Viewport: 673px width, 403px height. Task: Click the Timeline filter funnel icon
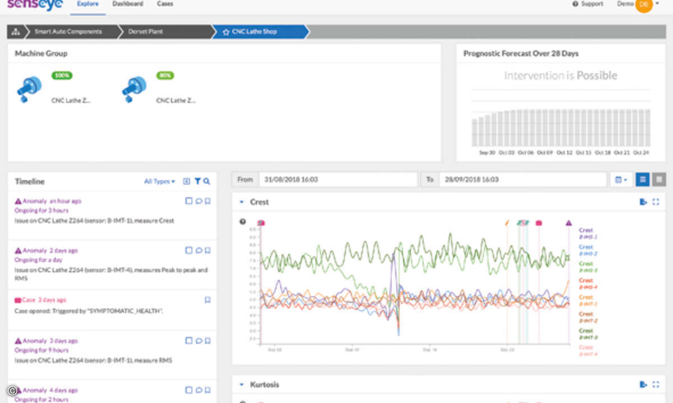click(197, 181)
